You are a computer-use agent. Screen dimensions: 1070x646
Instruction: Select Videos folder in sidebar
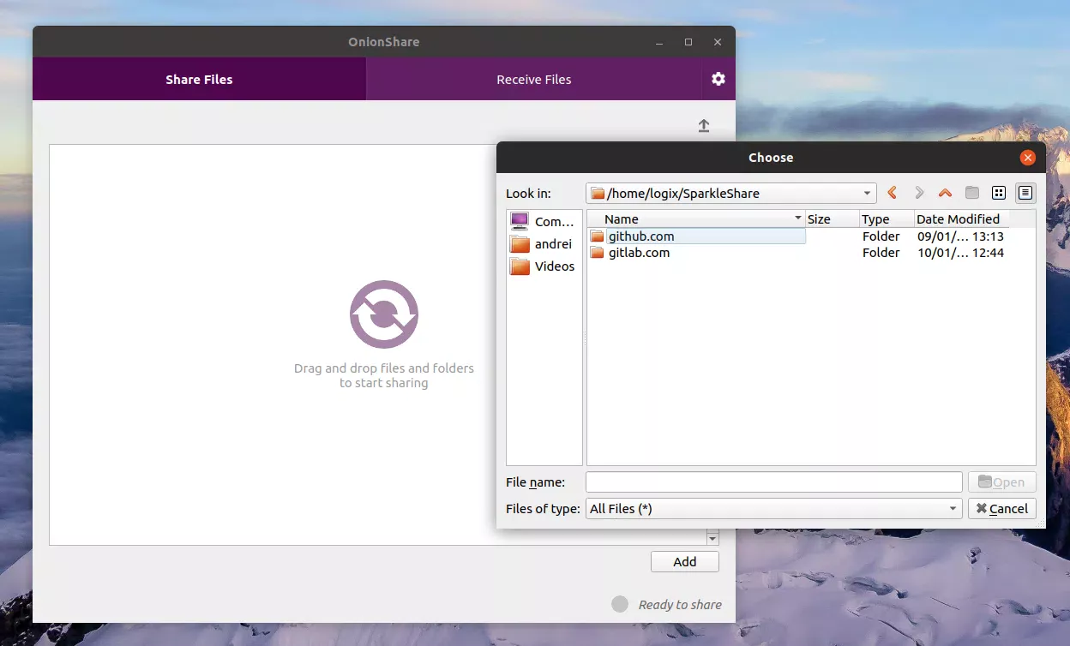pyautogui.click(x=544, y=266)
